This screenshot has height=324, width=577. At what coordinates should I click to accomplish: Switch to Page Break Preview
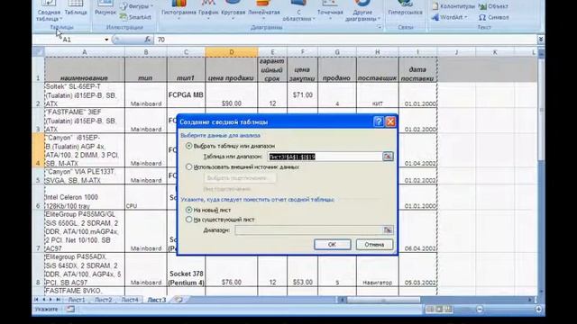(448, 310)
